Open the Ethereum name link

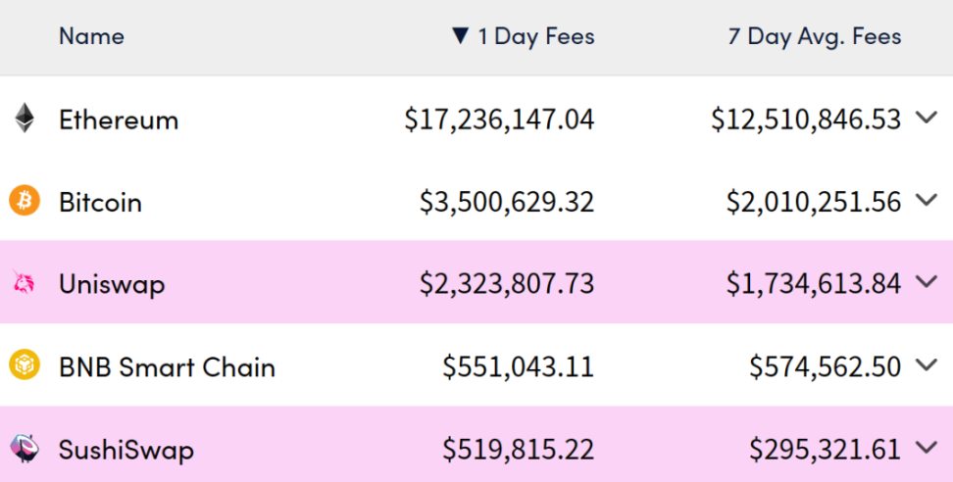tap(119, 120)
